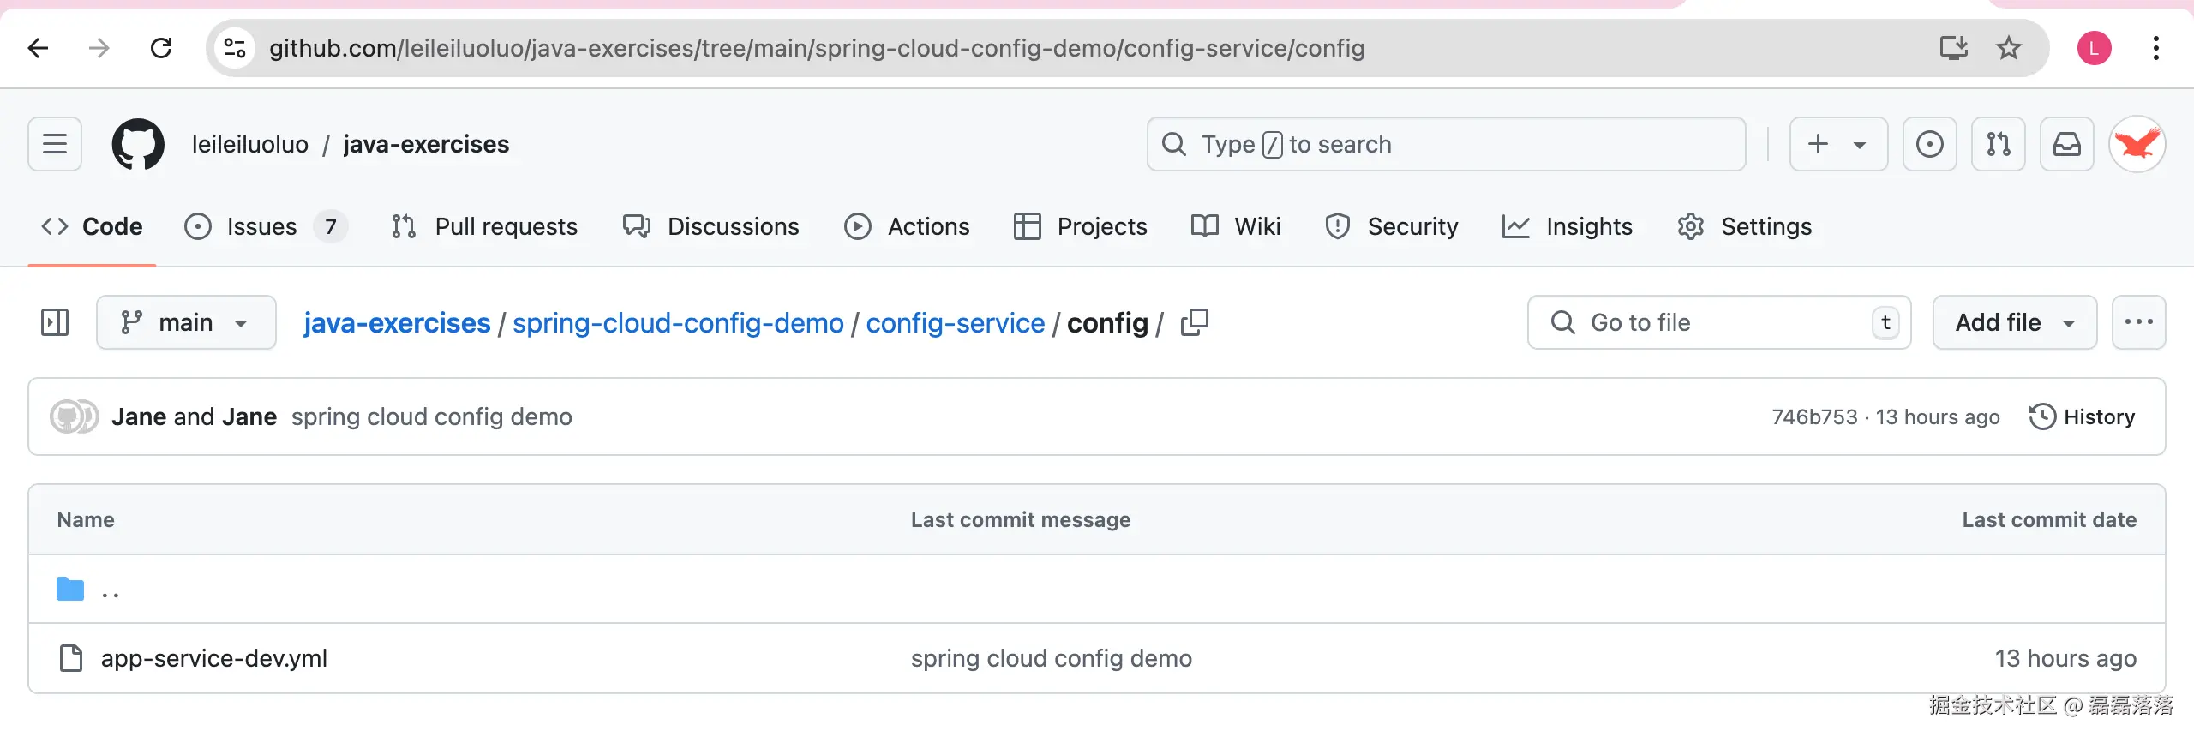This screenshot has width=2194, height=737.
Task: Expand the Add file dropdown
Action: click(2014, 322)
